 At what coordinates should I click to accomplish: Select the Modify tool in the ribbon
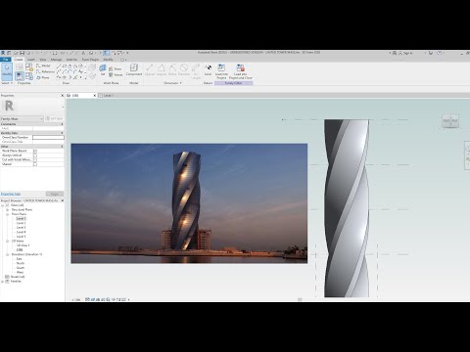point(7,71)
